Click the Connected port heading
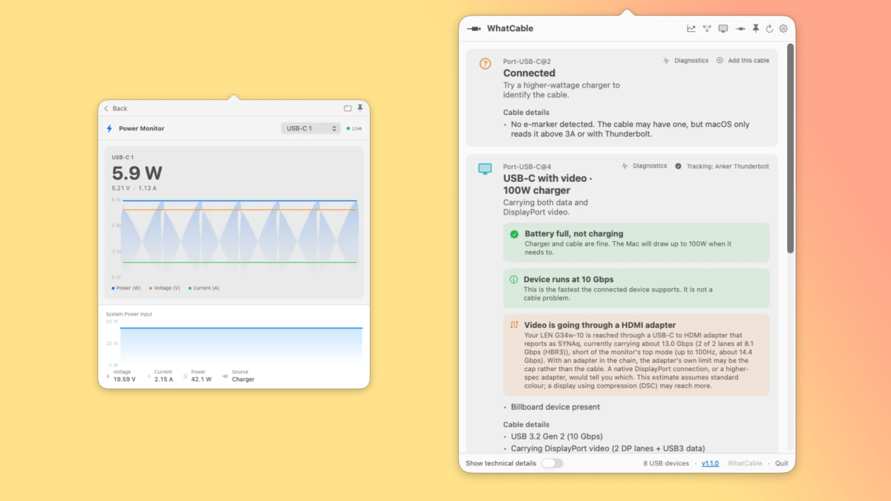891x501 pixels. 529,73
